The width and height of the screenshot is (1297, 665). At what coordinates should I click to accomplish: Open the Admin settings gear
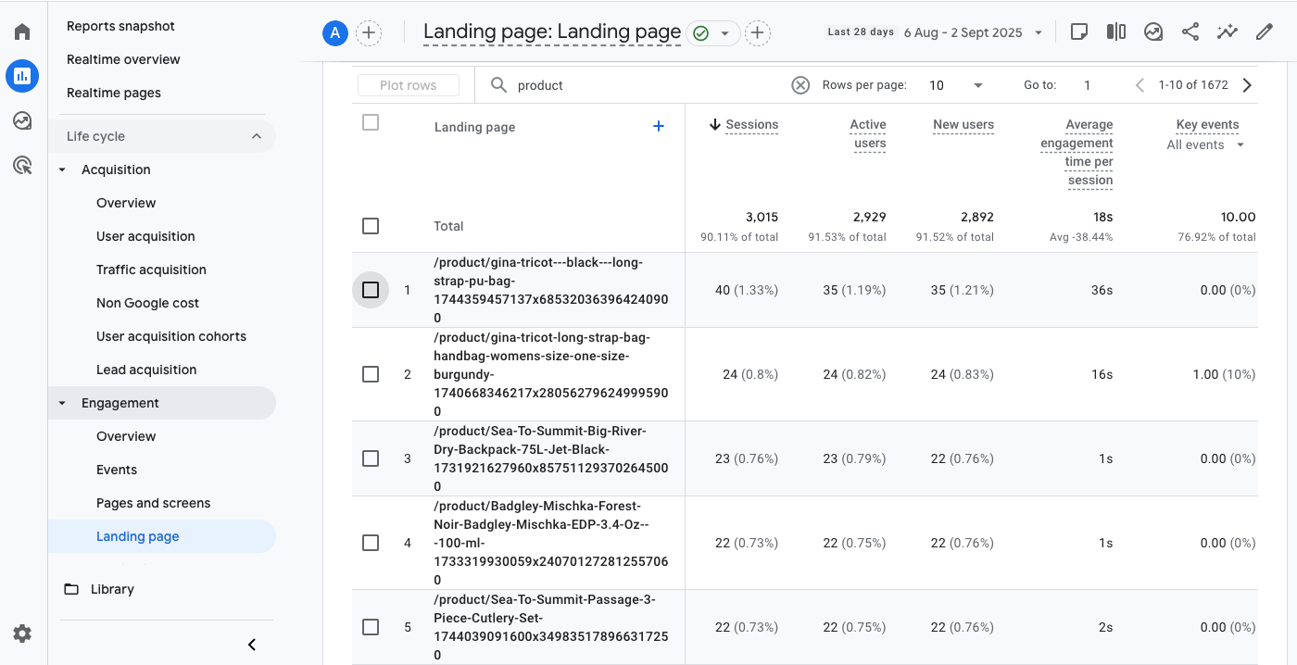(21, 634)
